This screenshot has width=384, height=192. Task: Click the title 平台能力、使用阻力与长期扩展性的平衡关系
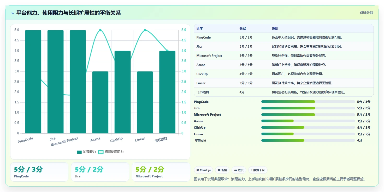(x=68, y=13)
